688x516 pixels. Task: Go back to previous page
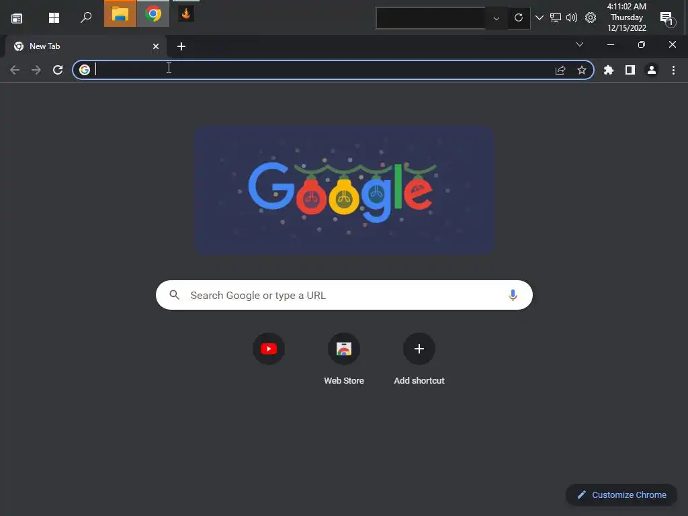15,70
